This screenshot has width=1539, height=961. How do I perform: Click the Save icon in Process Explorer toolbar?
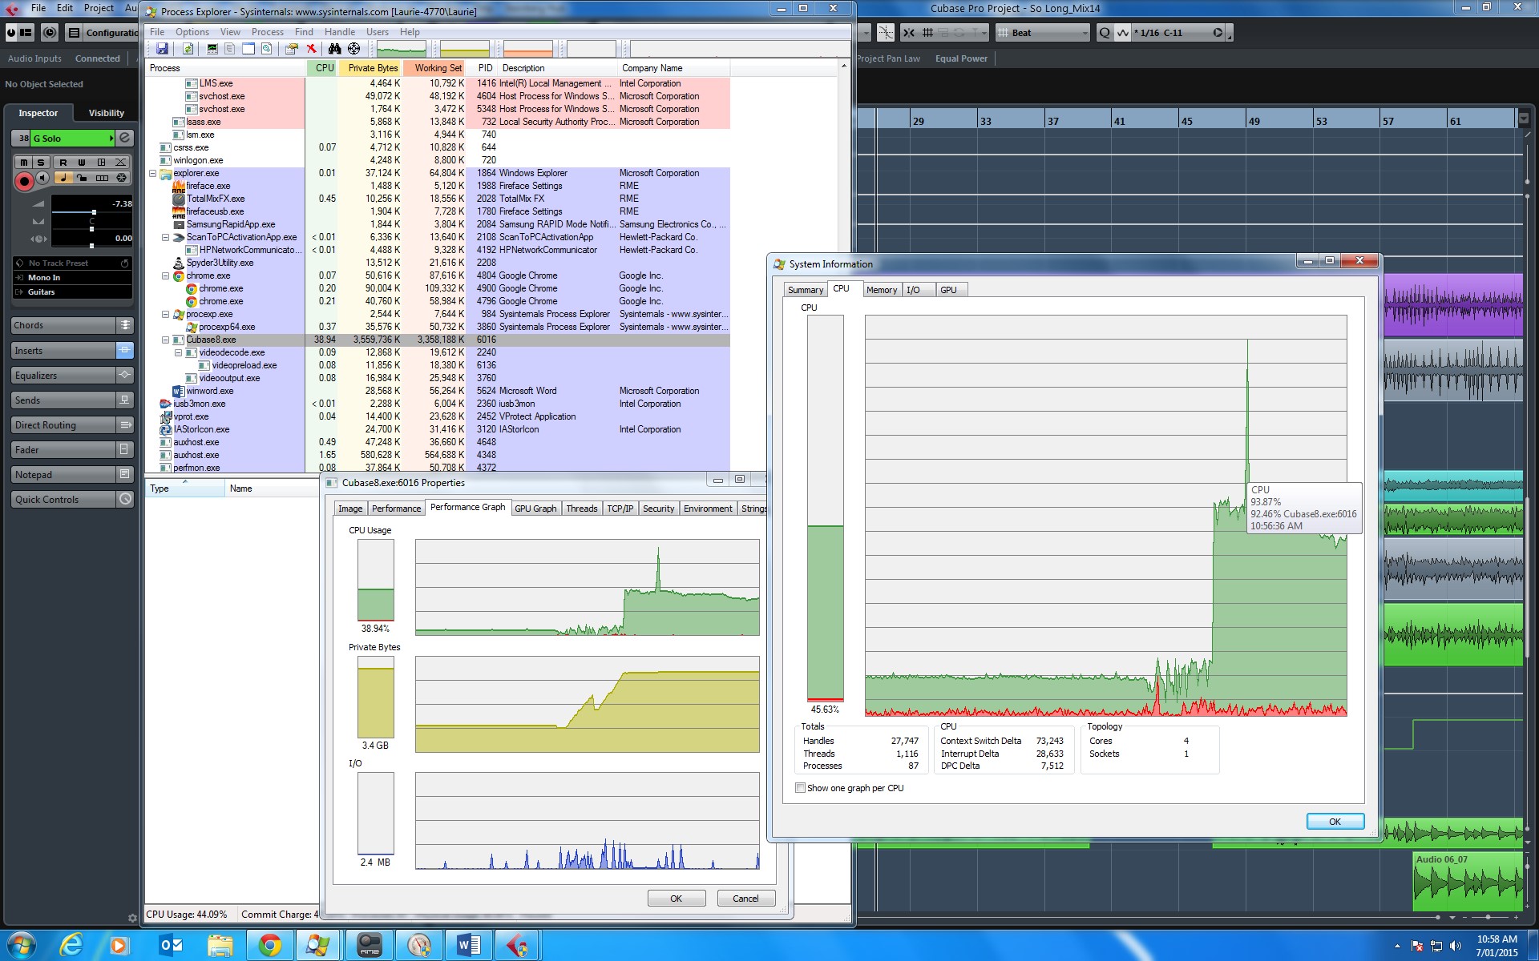click(x=162, y=49)
